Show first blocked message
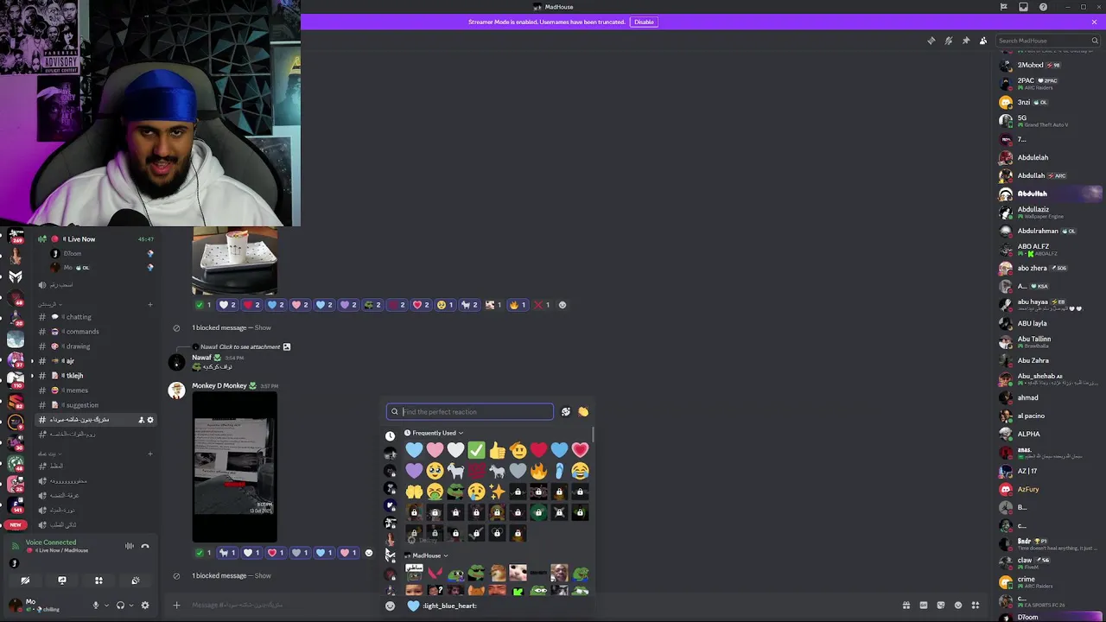 [x=263, y=327]
